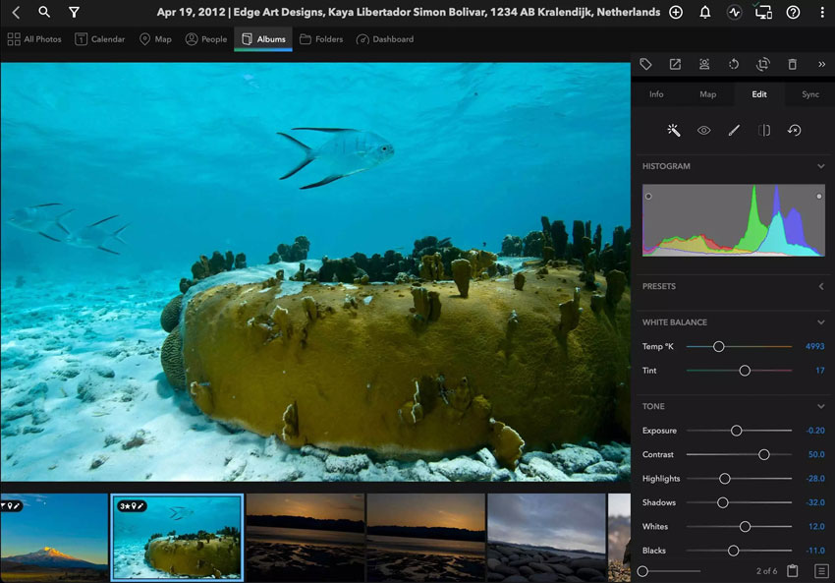This screenshot has height=583, width=835.
Task: Click the crop and rotate tool
Action: 763,63
